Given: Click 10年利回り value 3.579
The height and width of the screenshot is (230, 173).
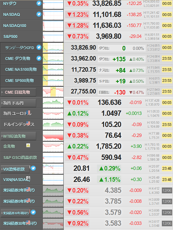Looking at the screenshot, I should point(113,212).
